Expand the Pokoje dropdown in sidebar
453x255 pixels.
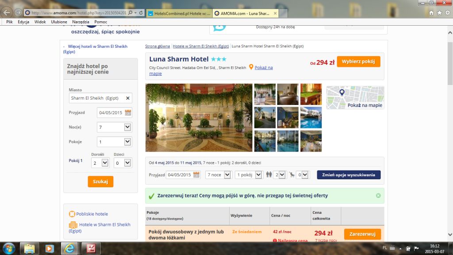pyautogui.click(x=127, y=142)
